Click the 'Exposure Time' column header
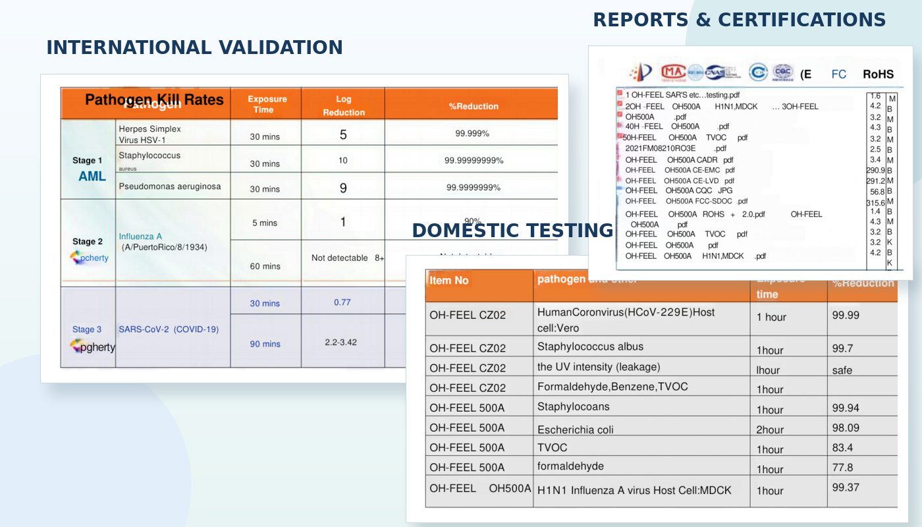The width and height of the screenshot is (922, 527). pyautogui.click(x=267, y=104)
